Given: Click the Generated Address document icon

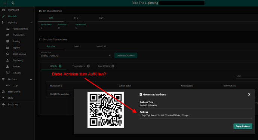Looking at the screenshot, I should coord(141,95).
